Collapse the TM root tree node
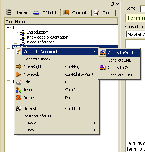 [8, 27]
